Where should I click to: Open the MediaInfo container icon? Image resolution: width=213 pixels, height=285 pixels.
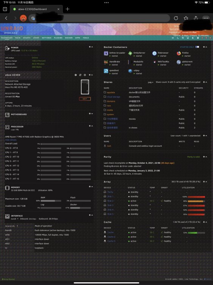click(x=130, y=62)
